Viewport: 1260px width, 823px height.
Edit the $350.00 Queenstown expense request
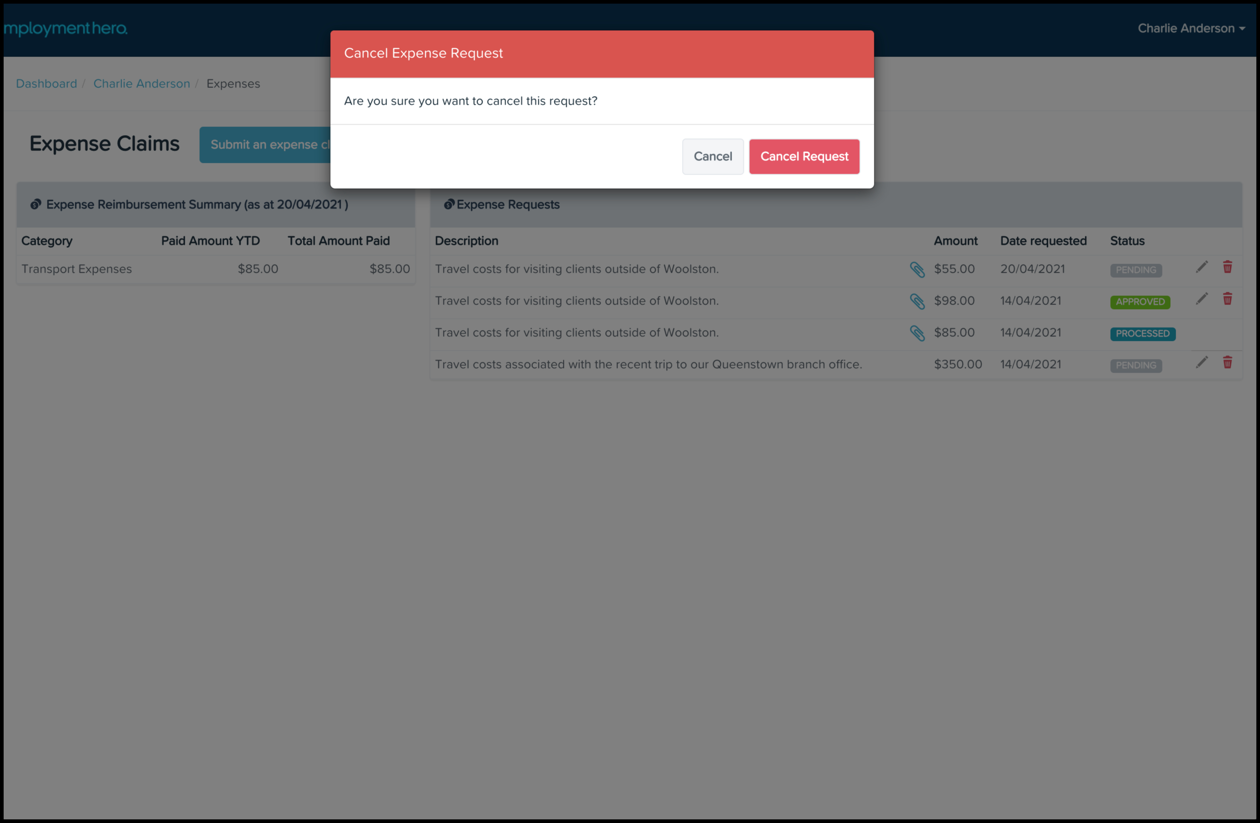(x=1201, y=363)
